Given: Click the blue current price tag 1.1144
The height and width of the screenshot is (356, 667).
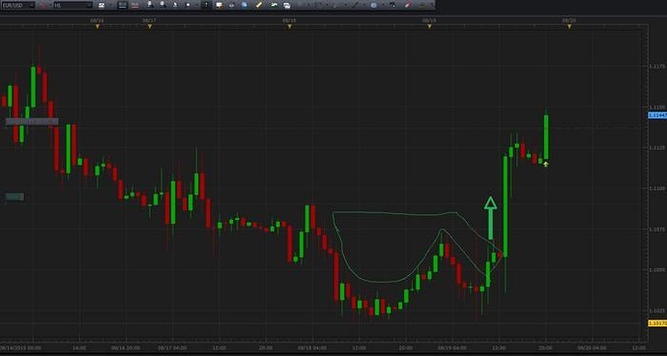Looking at the screenshot, I should click(657, 116).
